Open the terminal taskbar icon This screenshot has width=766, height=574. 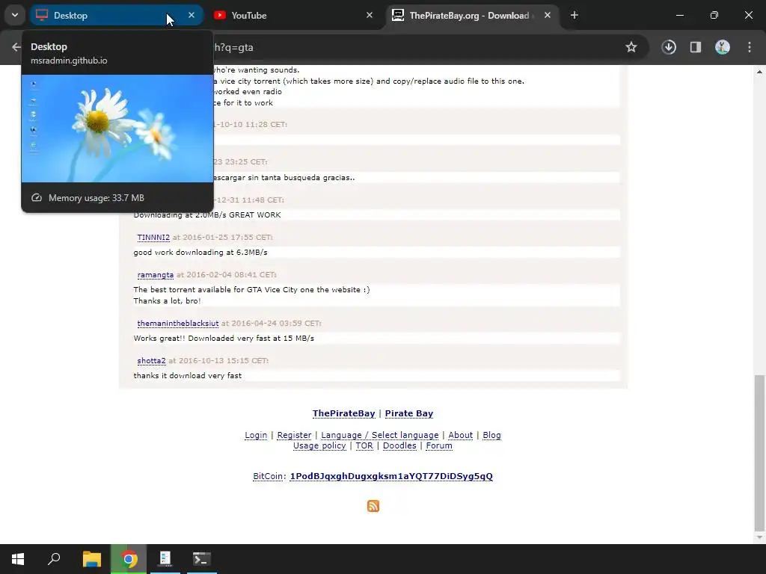pos(202,559)
